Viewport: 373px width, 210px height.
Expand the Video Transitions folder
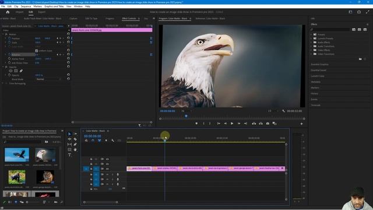pos(311,54)
